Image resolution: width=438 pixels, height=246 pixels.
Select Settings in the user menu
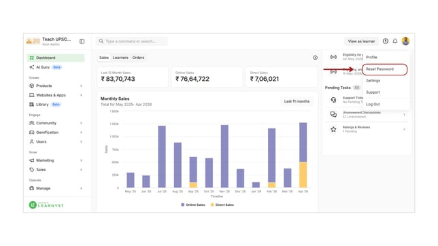click(x=373, y=81)
